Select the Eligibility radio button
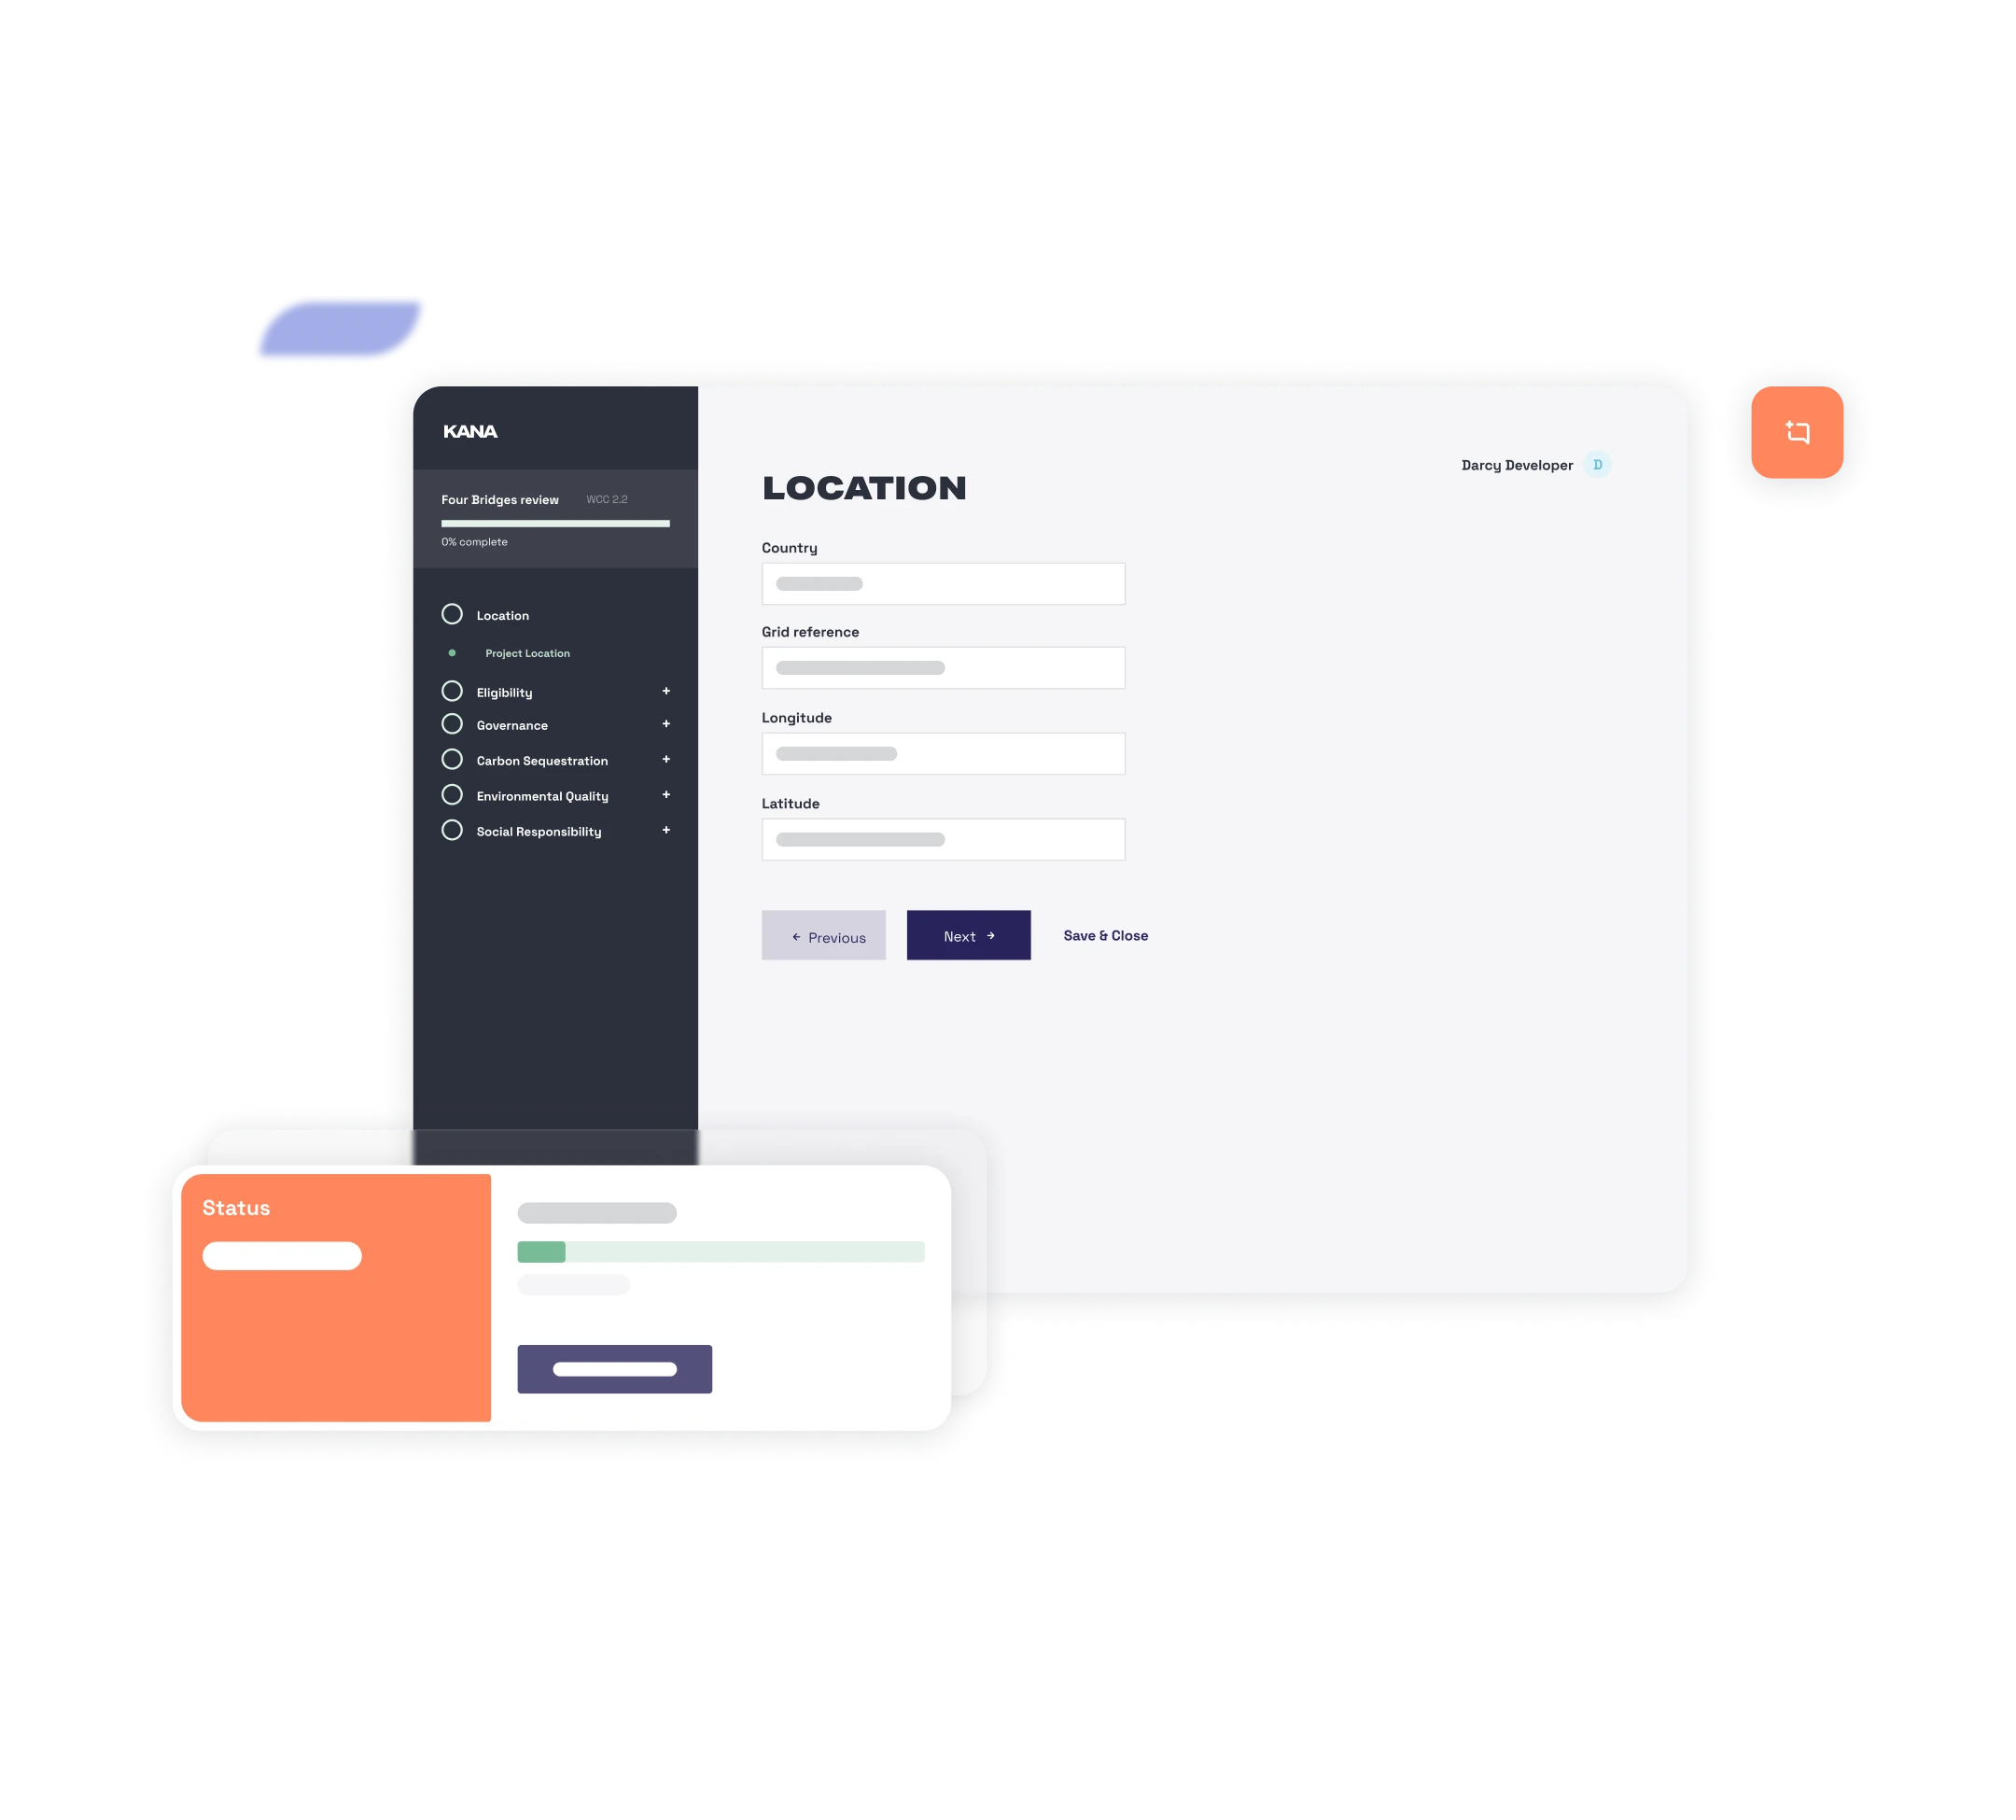Viewport: 2016px width, 1820px height. pyautogui.click(x=452, y=691)
